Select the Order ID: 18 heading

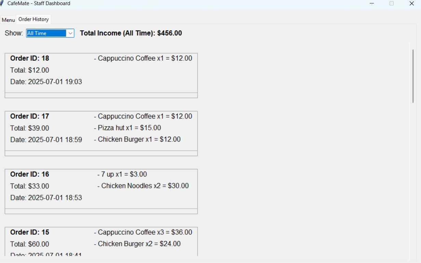(30, 58)
